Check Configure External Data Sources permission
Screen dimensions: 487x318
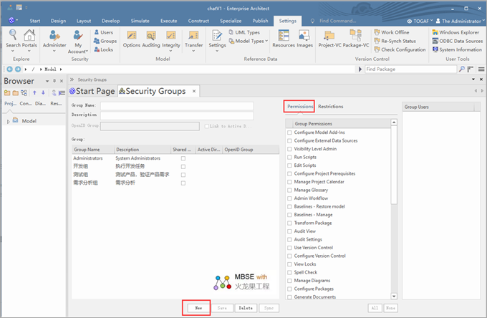289,141
